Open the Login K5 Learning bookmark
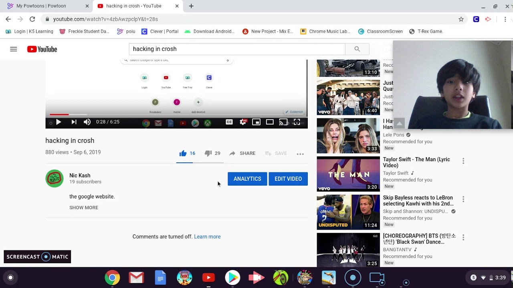513x288 pixels. [x=29, y=32]
